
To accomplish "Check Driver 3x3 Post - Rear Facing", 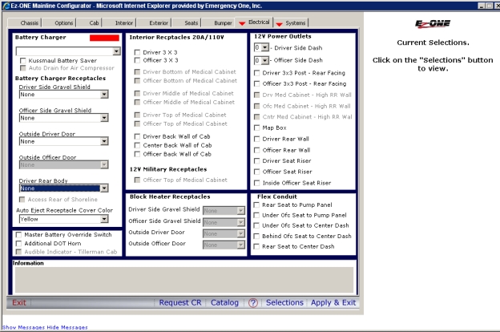I will [x=256, y=73].
